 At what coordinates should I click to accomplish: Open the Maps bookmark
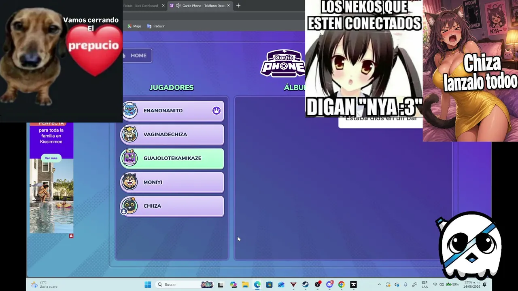point(134,26)
